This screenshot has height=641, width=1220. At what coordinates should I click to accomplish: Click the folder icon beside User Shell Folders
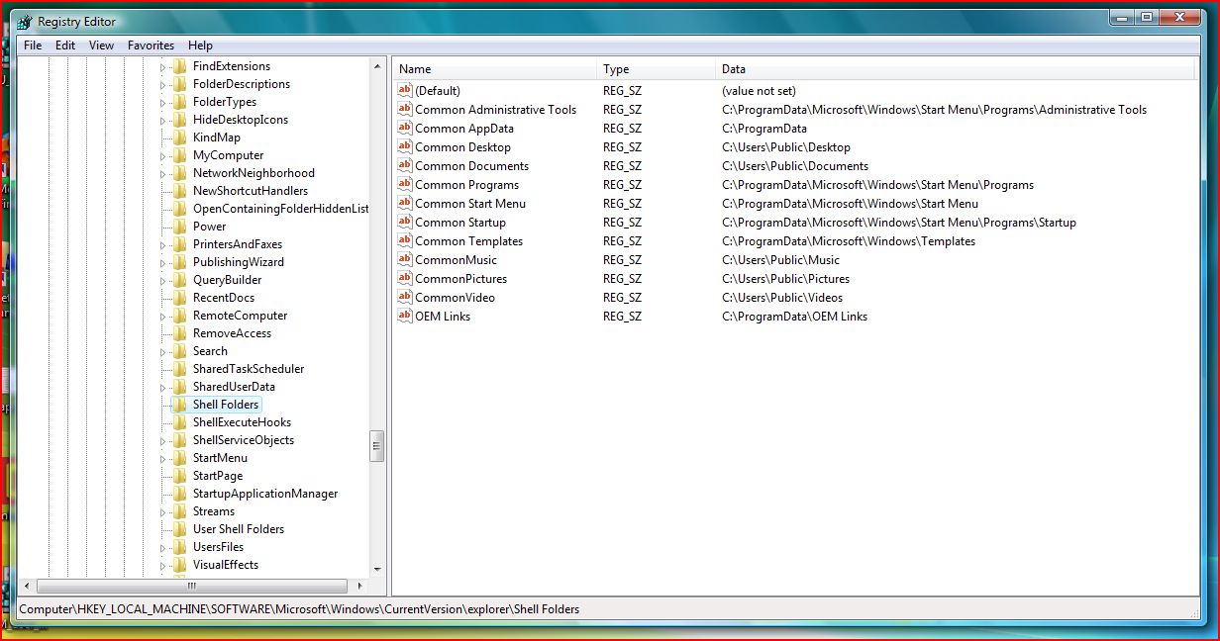click(x=179, y=529)
